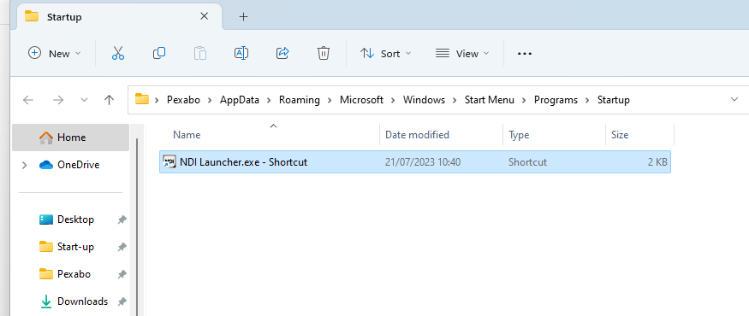Click the Share icon in toolbar
Viewport: 749px width, 316px height.
point(282,54)
